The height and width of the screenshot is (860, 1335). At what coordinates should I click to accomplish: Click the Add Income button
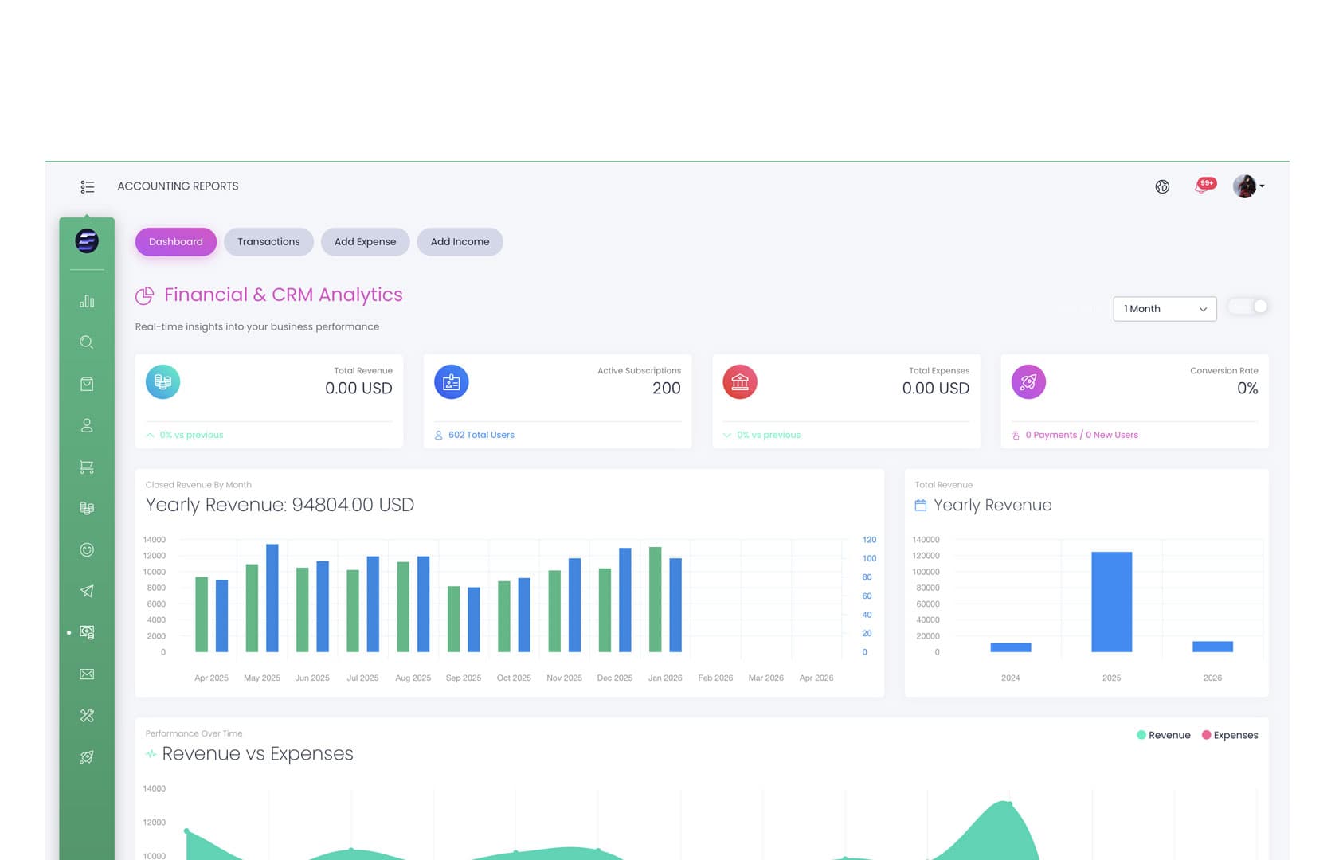click(460, 242)
